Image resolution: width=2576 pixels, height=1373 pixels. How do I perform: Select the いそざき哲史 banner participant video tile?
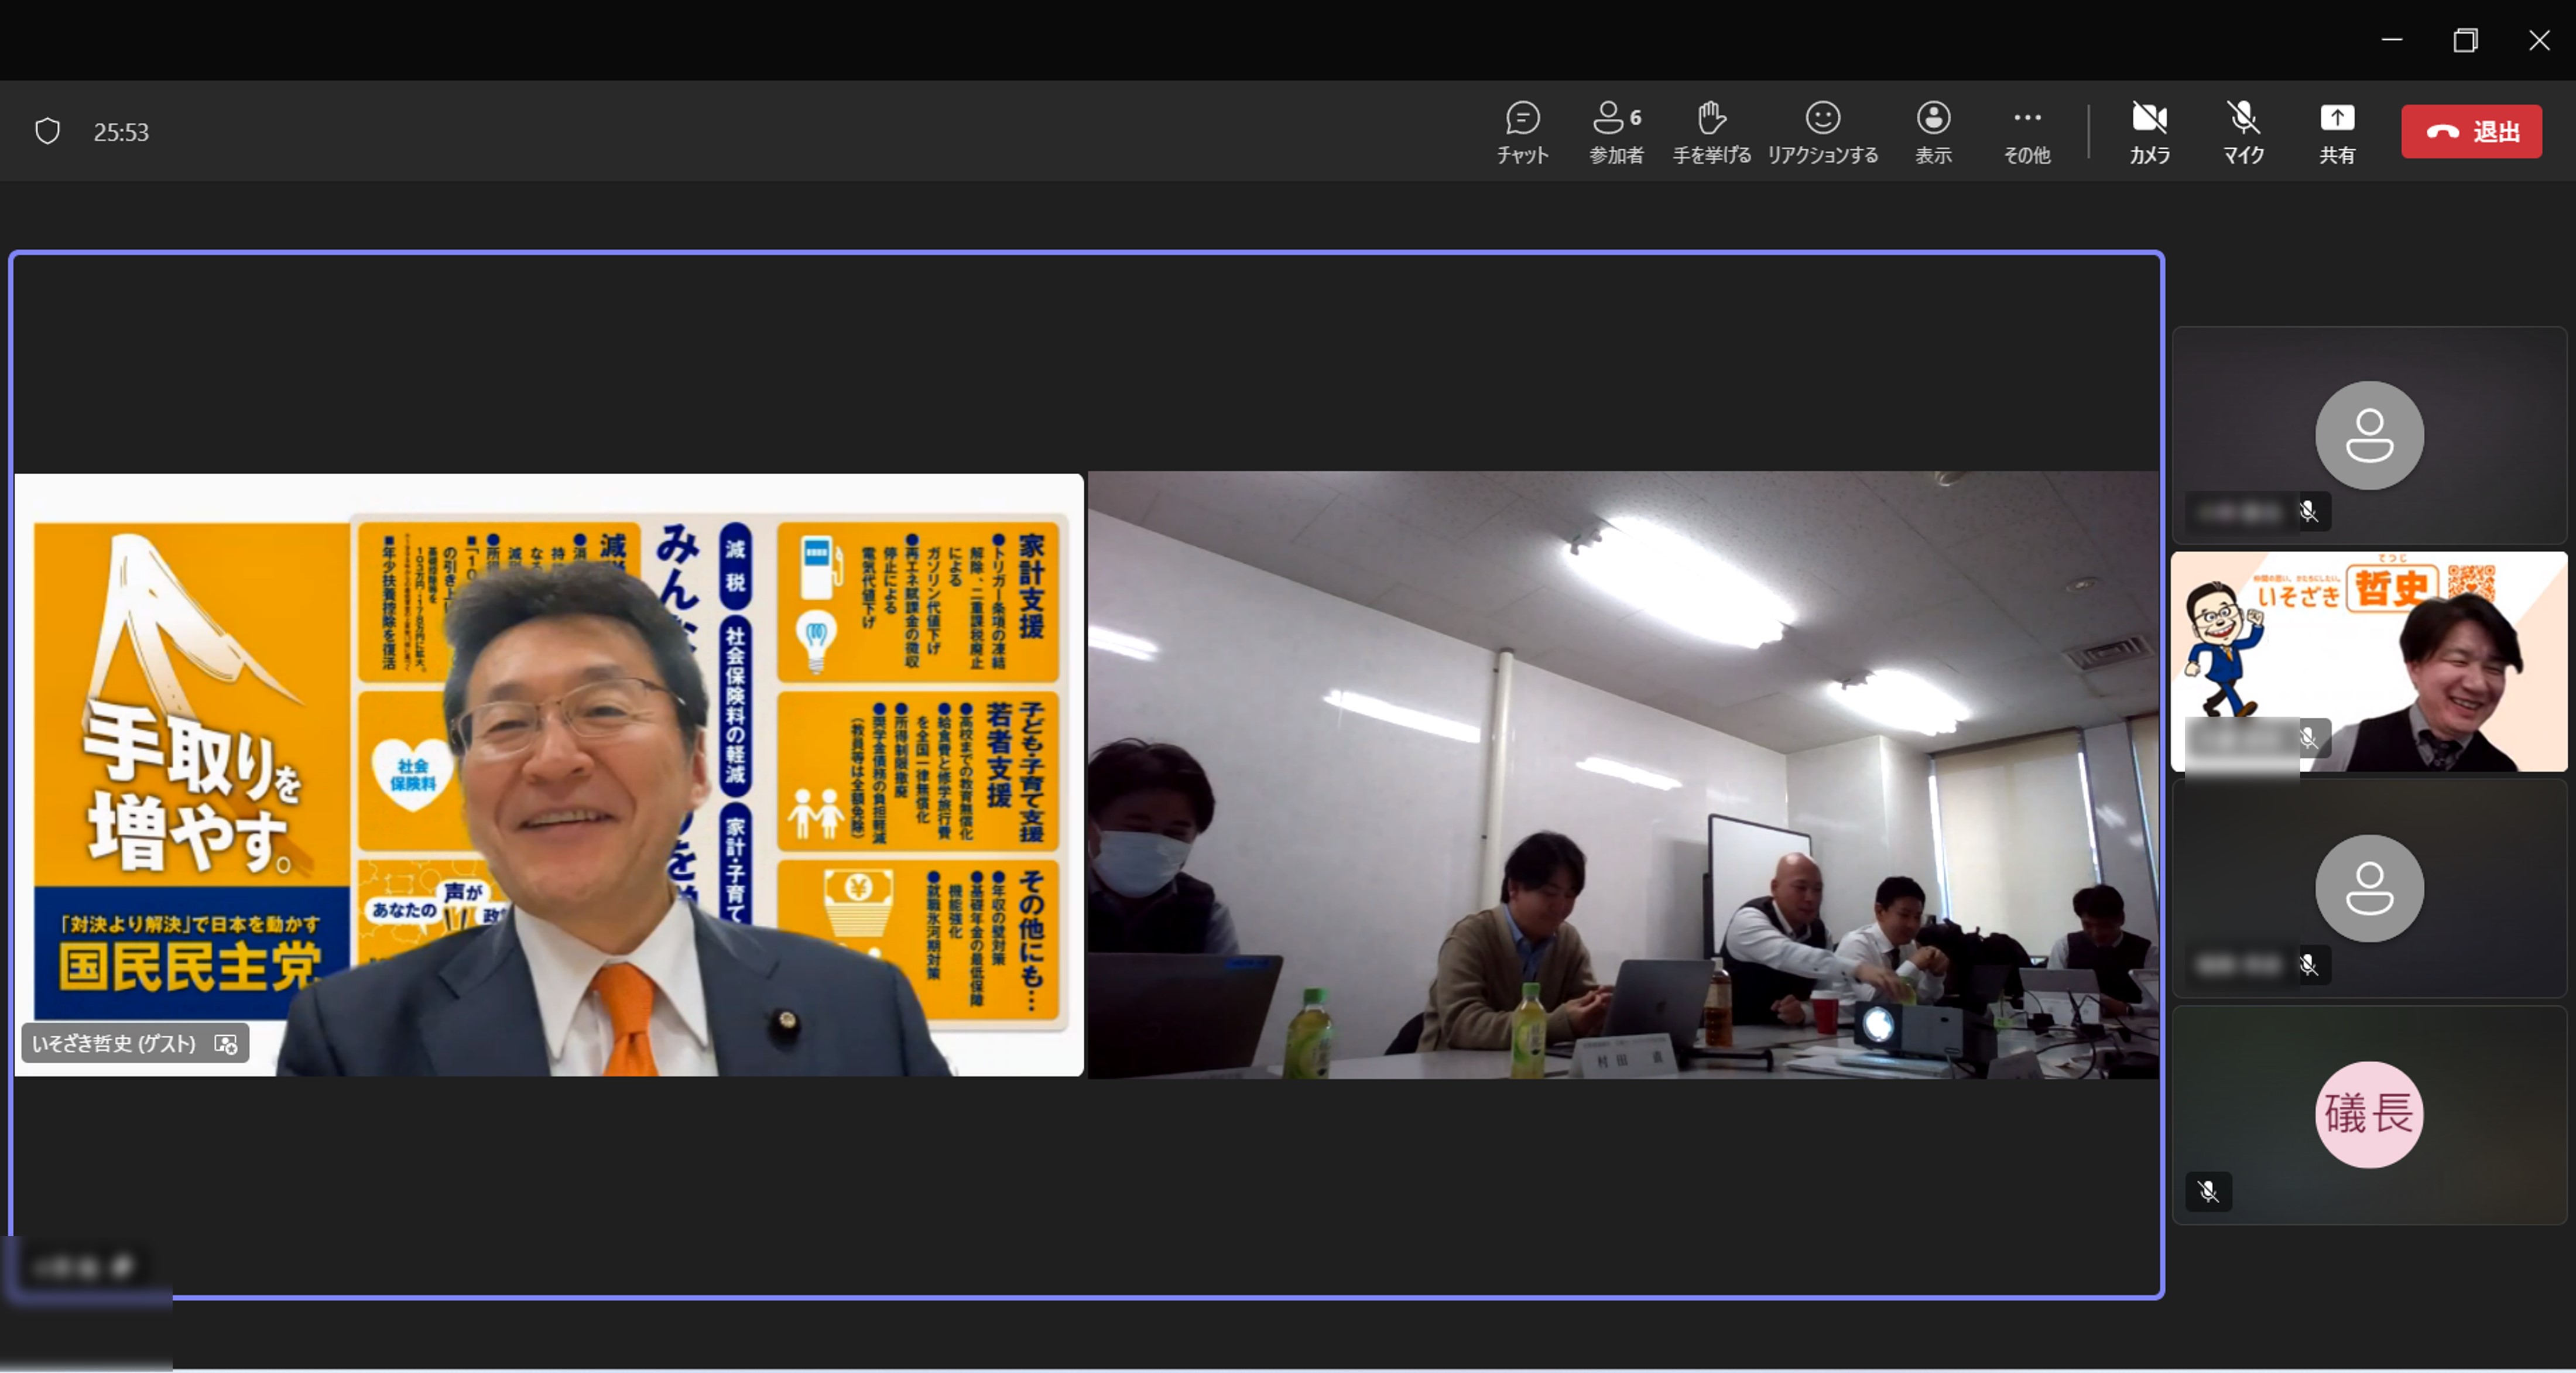(x=2369, y=661)
